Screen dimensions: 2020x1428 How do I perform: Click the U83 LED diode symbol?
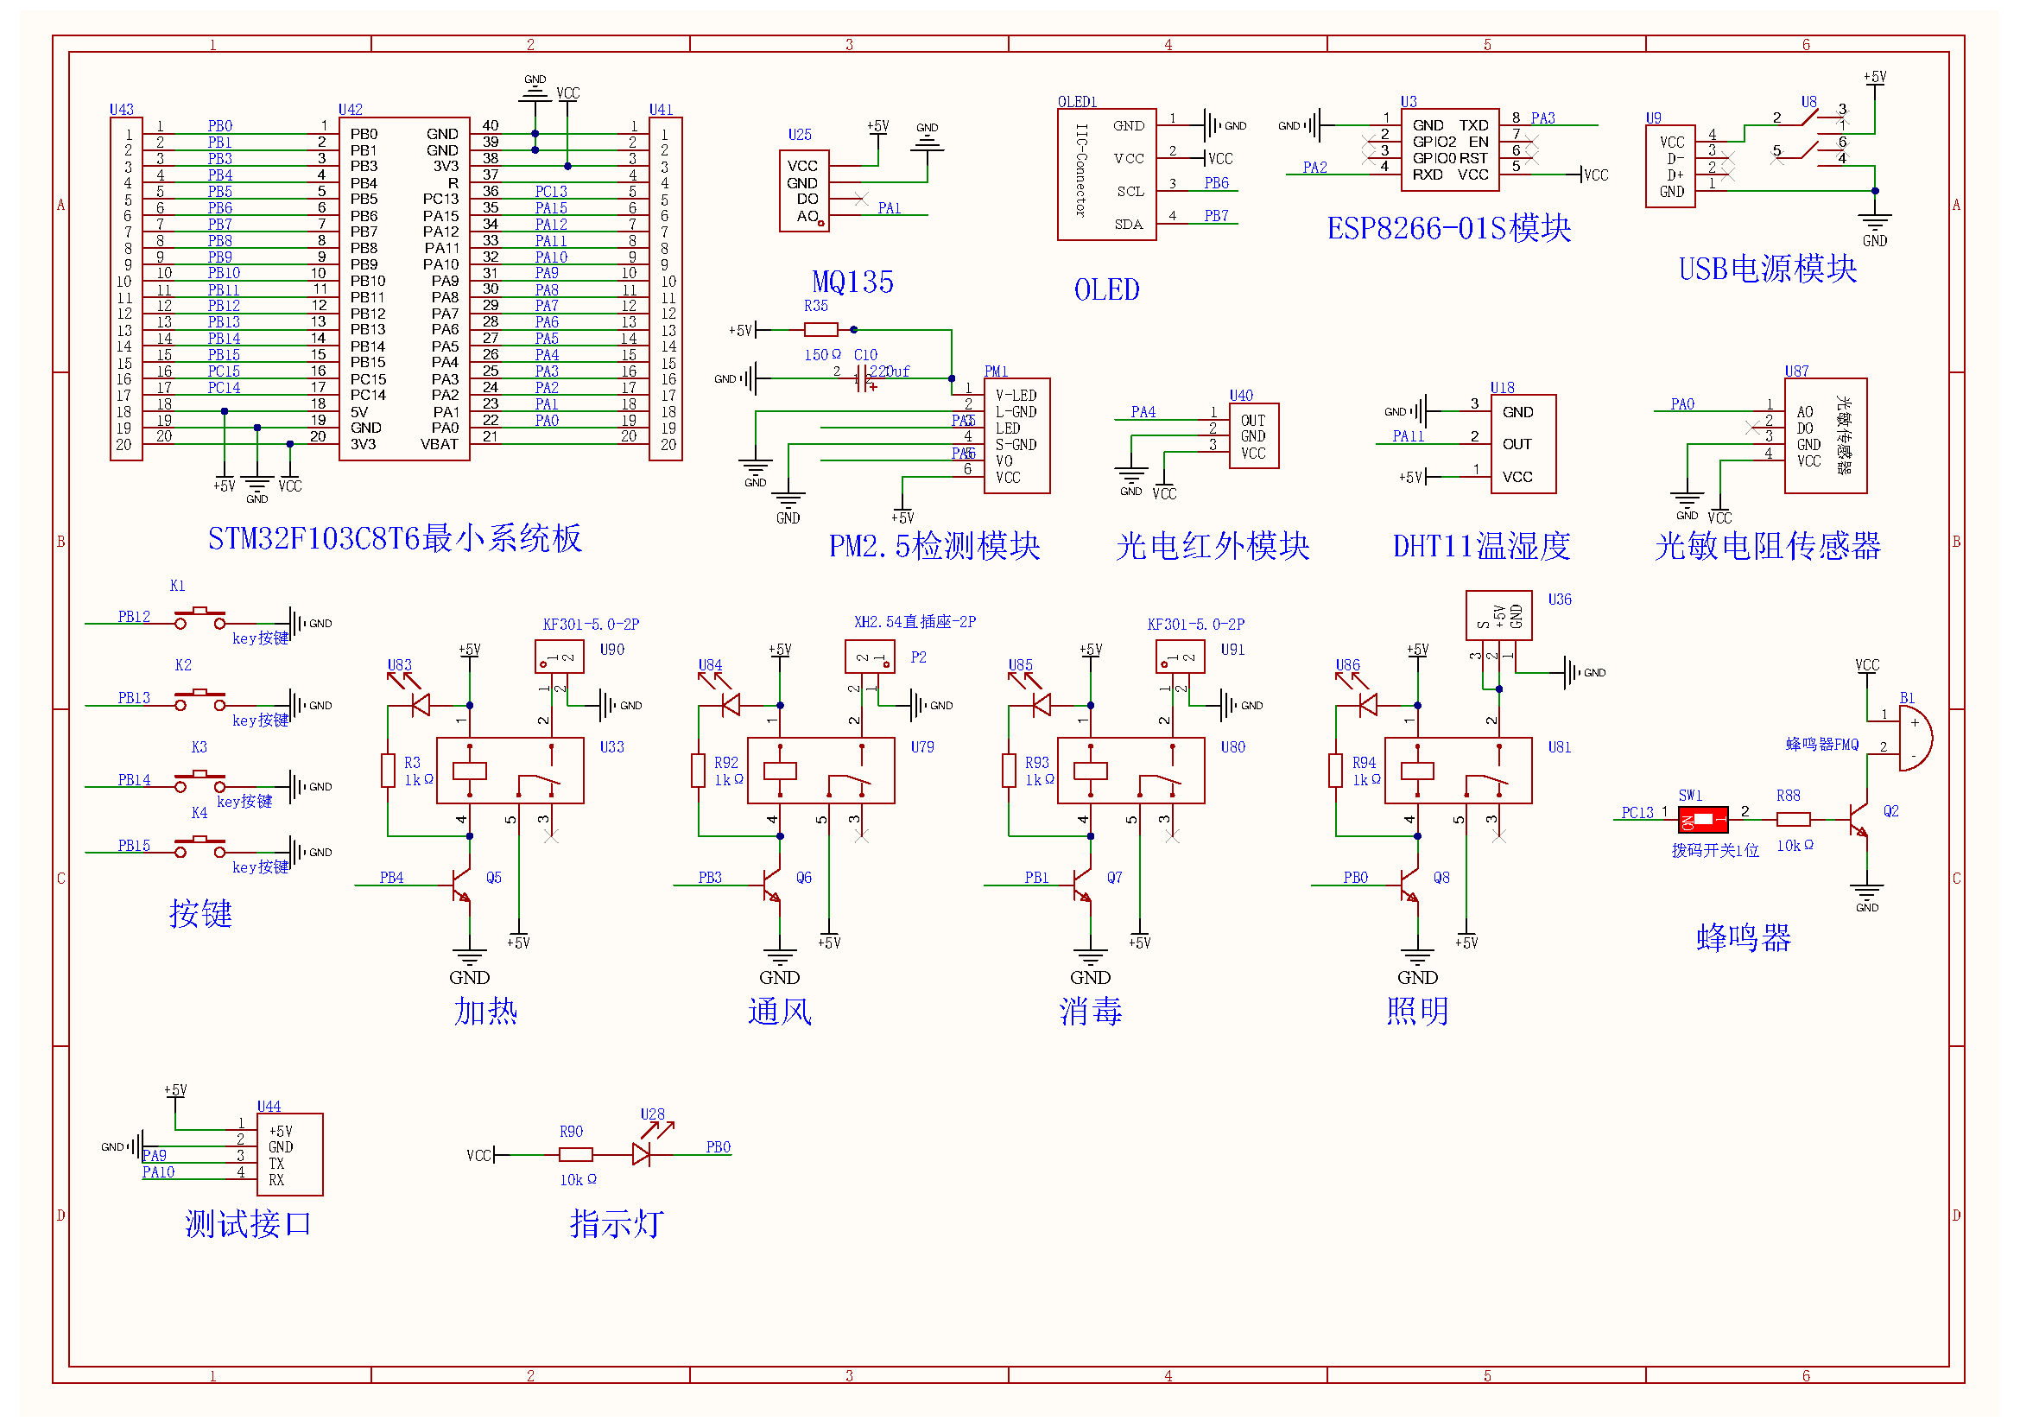coord(421,705)
